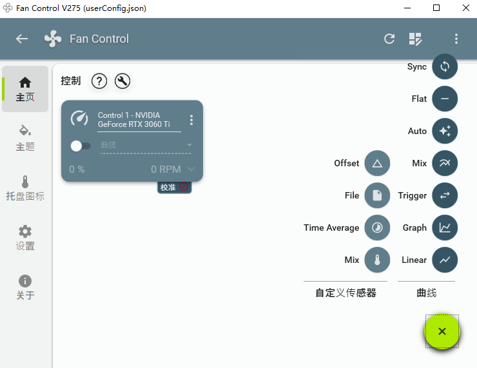This screenshot has height=368, width=477.
Task: Click the wrench tool icon beside 控制
Action: pos(122,81)
